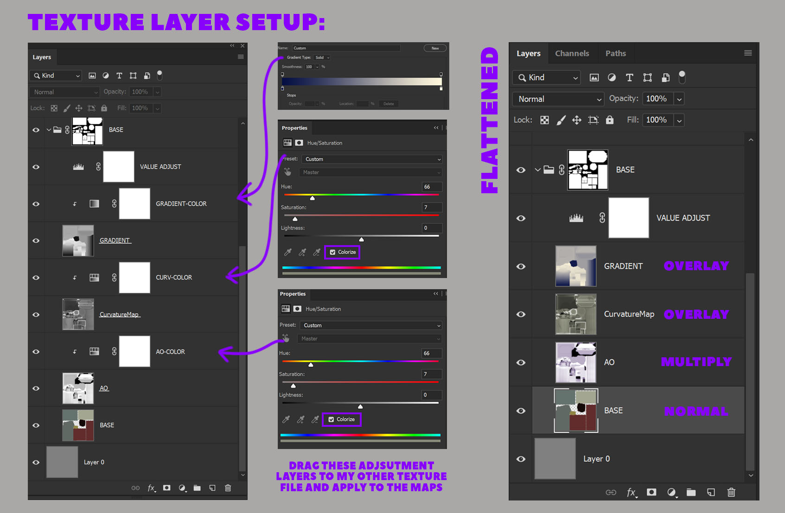Switch to the Channels tab
The width and height of the screenshot is (785, 513).
click(572, 53)
